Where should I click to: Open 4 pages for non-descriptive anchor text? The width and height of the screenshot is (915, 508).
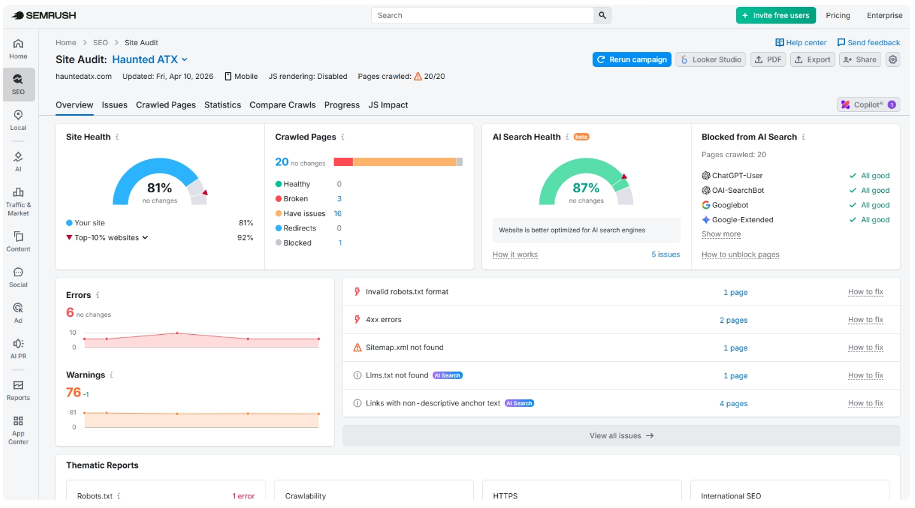(734, 404)
